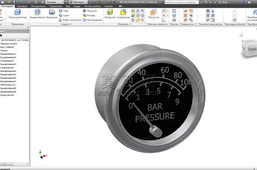Screen dimensions: 257x170
Task: Click the Вход sign-in button
Action: pos(223,2)
